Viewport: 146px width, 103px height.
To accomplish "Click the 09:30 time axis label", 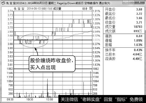I will pos(10,100).
